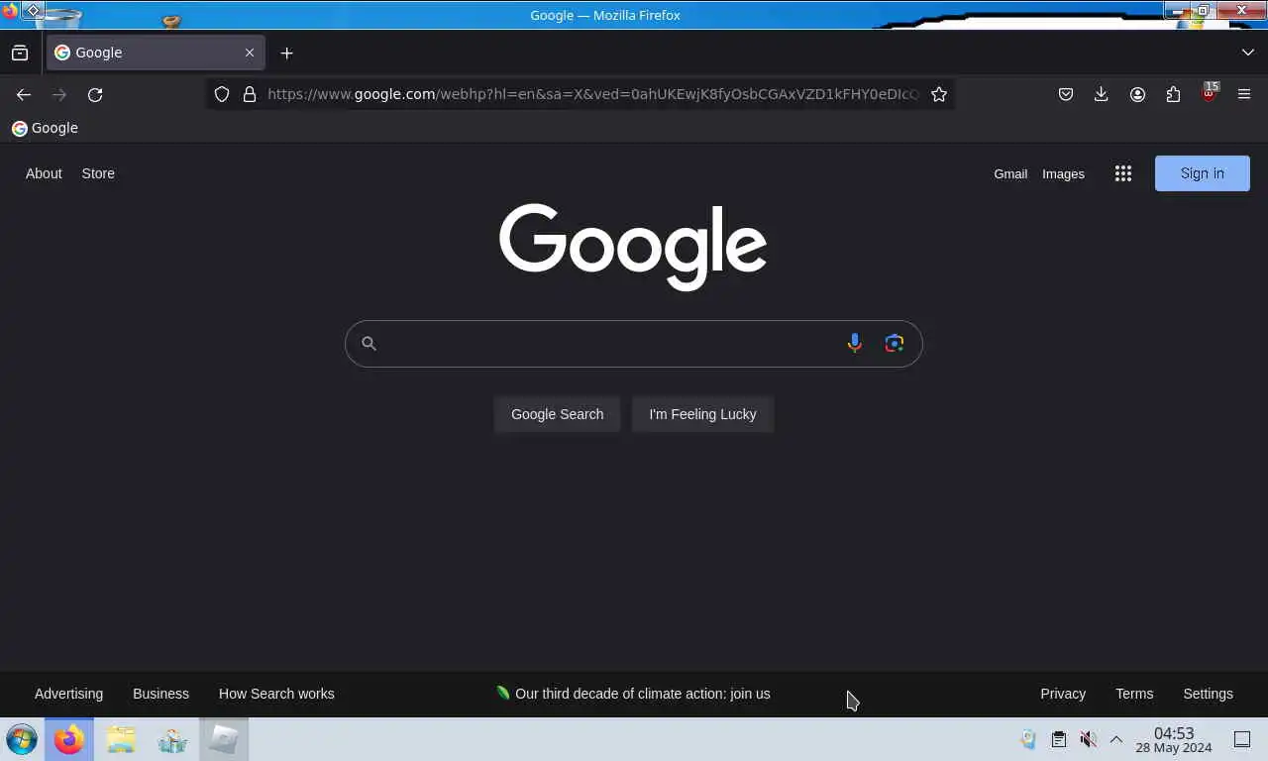The height and width of the screenshot is (761, 1268).
Task: Open Firefox View from tab bar
Action: 20,53
